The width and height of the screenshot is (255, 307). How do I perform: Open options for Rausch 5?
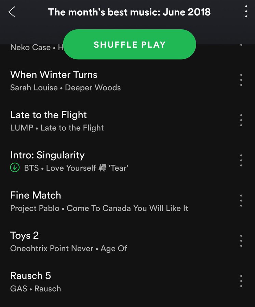(x=241, y=281)
